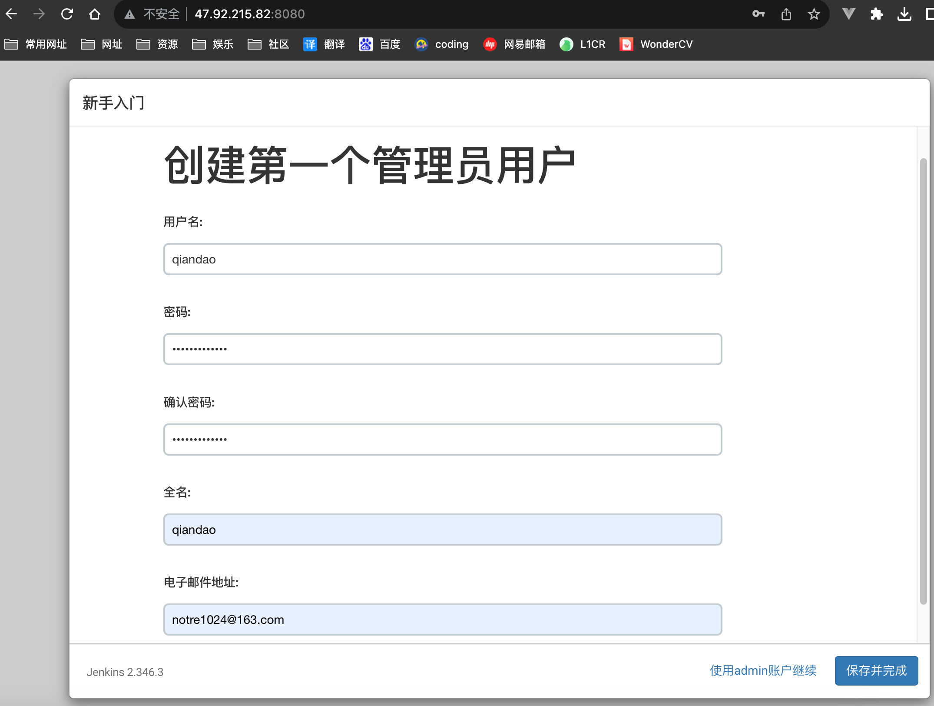Click the share page icon
This screenshot has width=934, height=706.
[786, 14]
